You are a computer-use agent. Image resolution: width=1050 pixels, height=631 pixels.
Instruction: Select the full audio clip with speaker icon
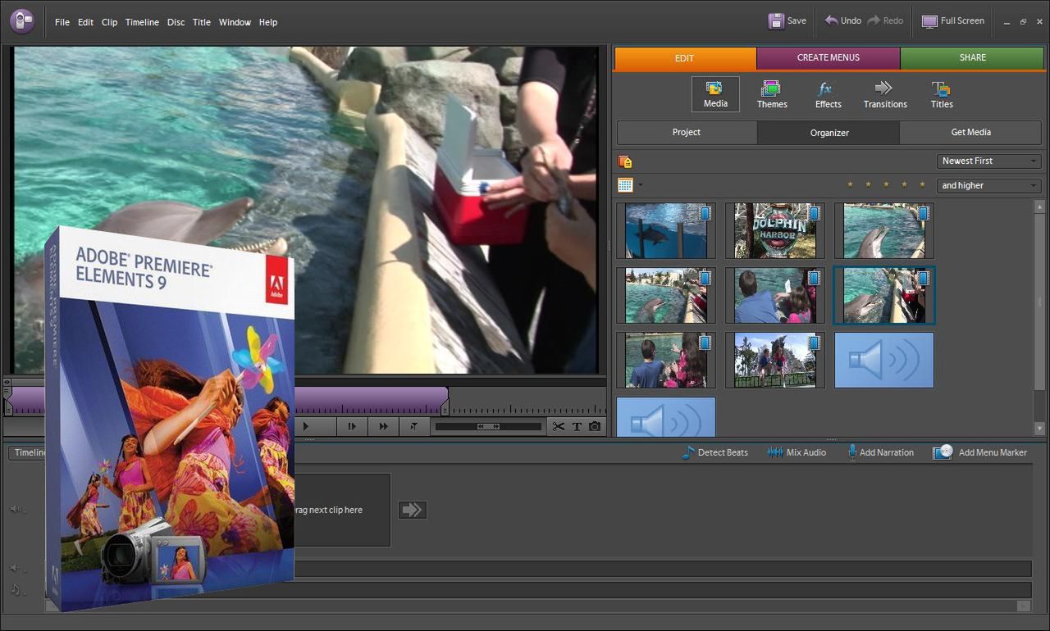click(883, 360)
